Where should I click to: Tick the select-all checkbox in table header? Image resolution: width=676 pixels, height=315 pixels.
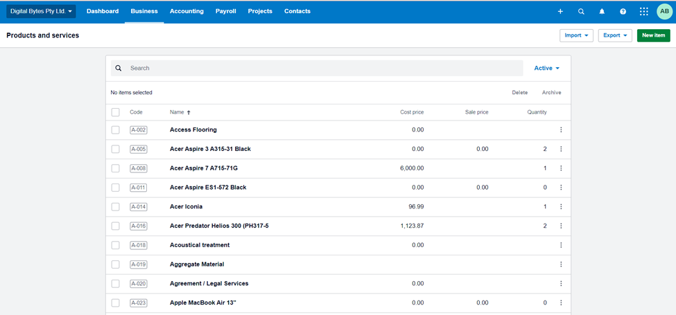116,112
